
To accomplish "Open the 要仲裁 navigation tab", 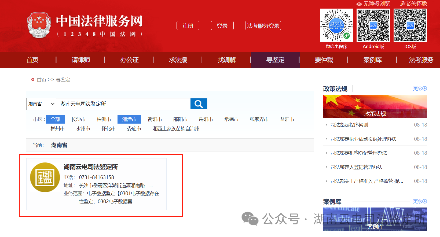I will point(324,60).
